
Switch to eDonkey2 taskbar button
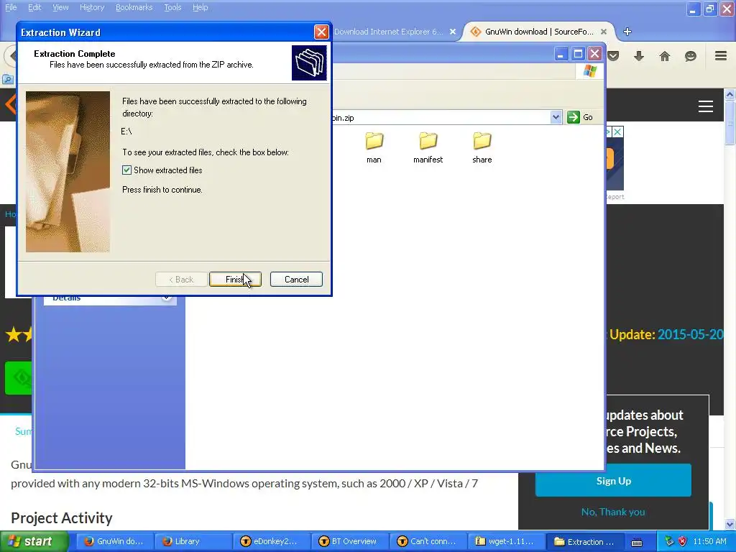pyautogui.click(x=271, y=541)
